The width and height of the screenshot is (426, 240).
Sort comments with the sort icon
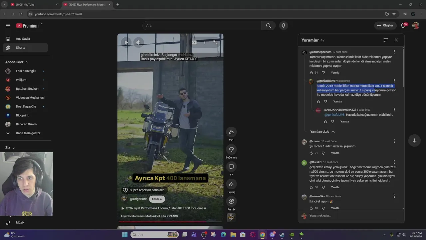(x=386, y=40)
